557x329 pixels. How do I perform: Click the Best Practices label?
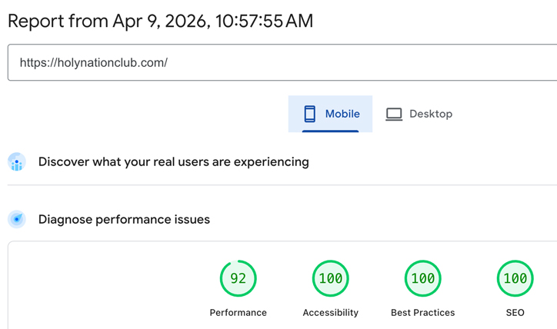coord(422,313)
